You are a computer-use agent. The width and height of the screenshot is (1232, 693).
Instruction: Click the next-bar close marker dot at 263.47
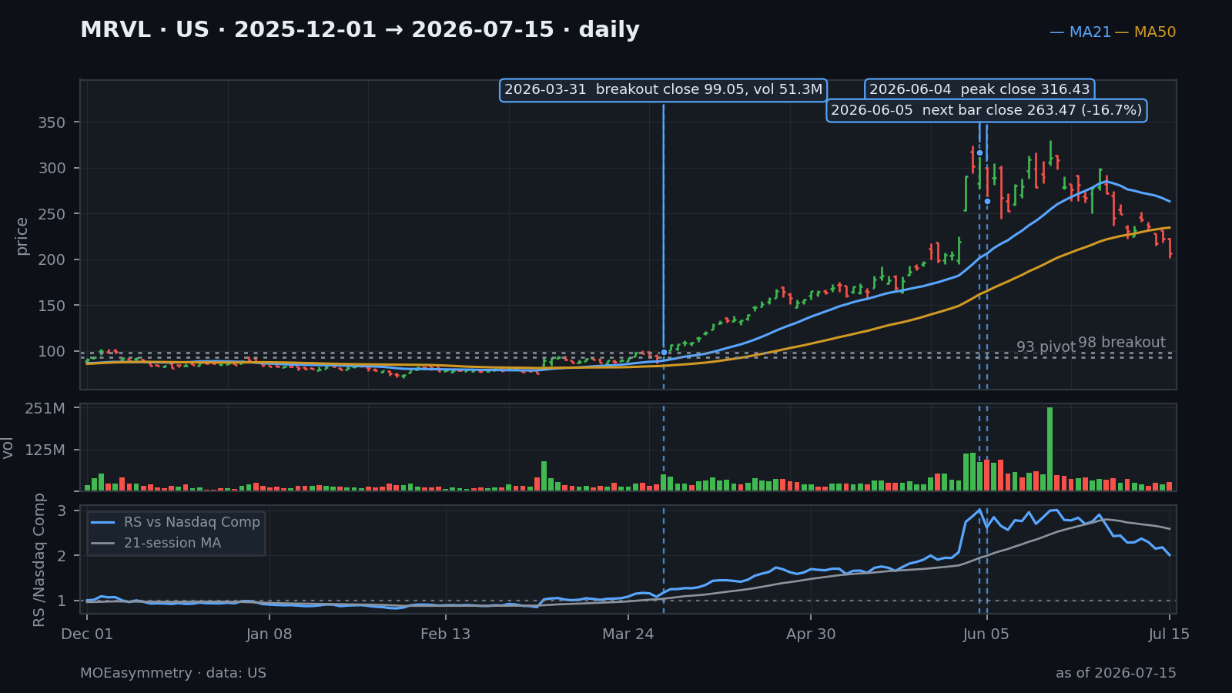pyautogui.click(x=987, y=201)
